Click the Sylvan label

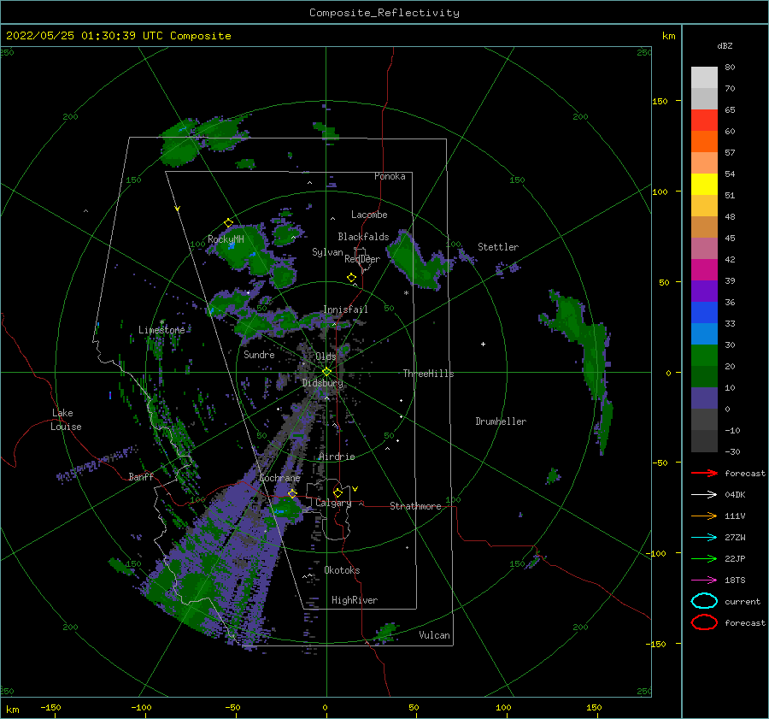coord(327,252)
